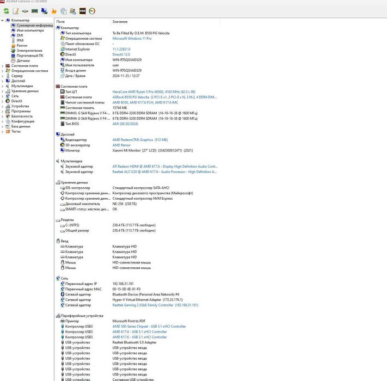Screen dimensions: 387x381
Task: Click the Bluetooth Сетевой адаптер icon
Action: tap(63, 294)
